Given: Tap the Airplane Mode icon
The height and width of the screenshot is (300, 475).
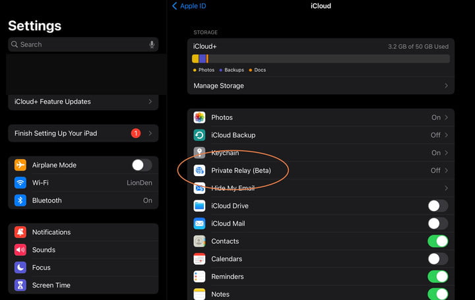Looking at the screenshot, I should (20, 165).
